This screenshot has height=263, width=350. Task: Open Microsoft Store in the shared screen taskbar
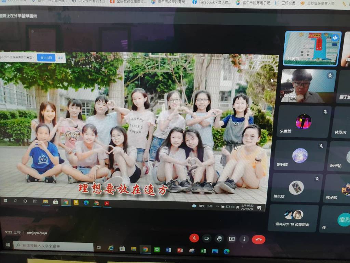coord(56,202)
